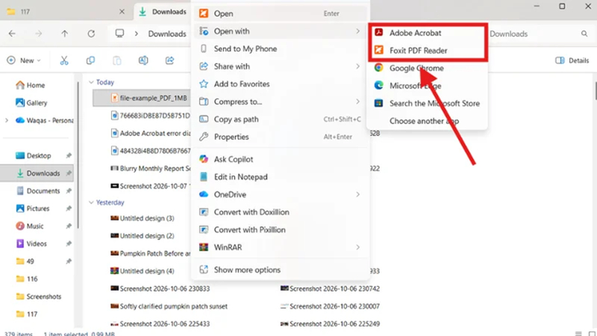The width and height of the screenshot is (597, 336).
Task: Open the New item dropdown
Action: (24, 60)
